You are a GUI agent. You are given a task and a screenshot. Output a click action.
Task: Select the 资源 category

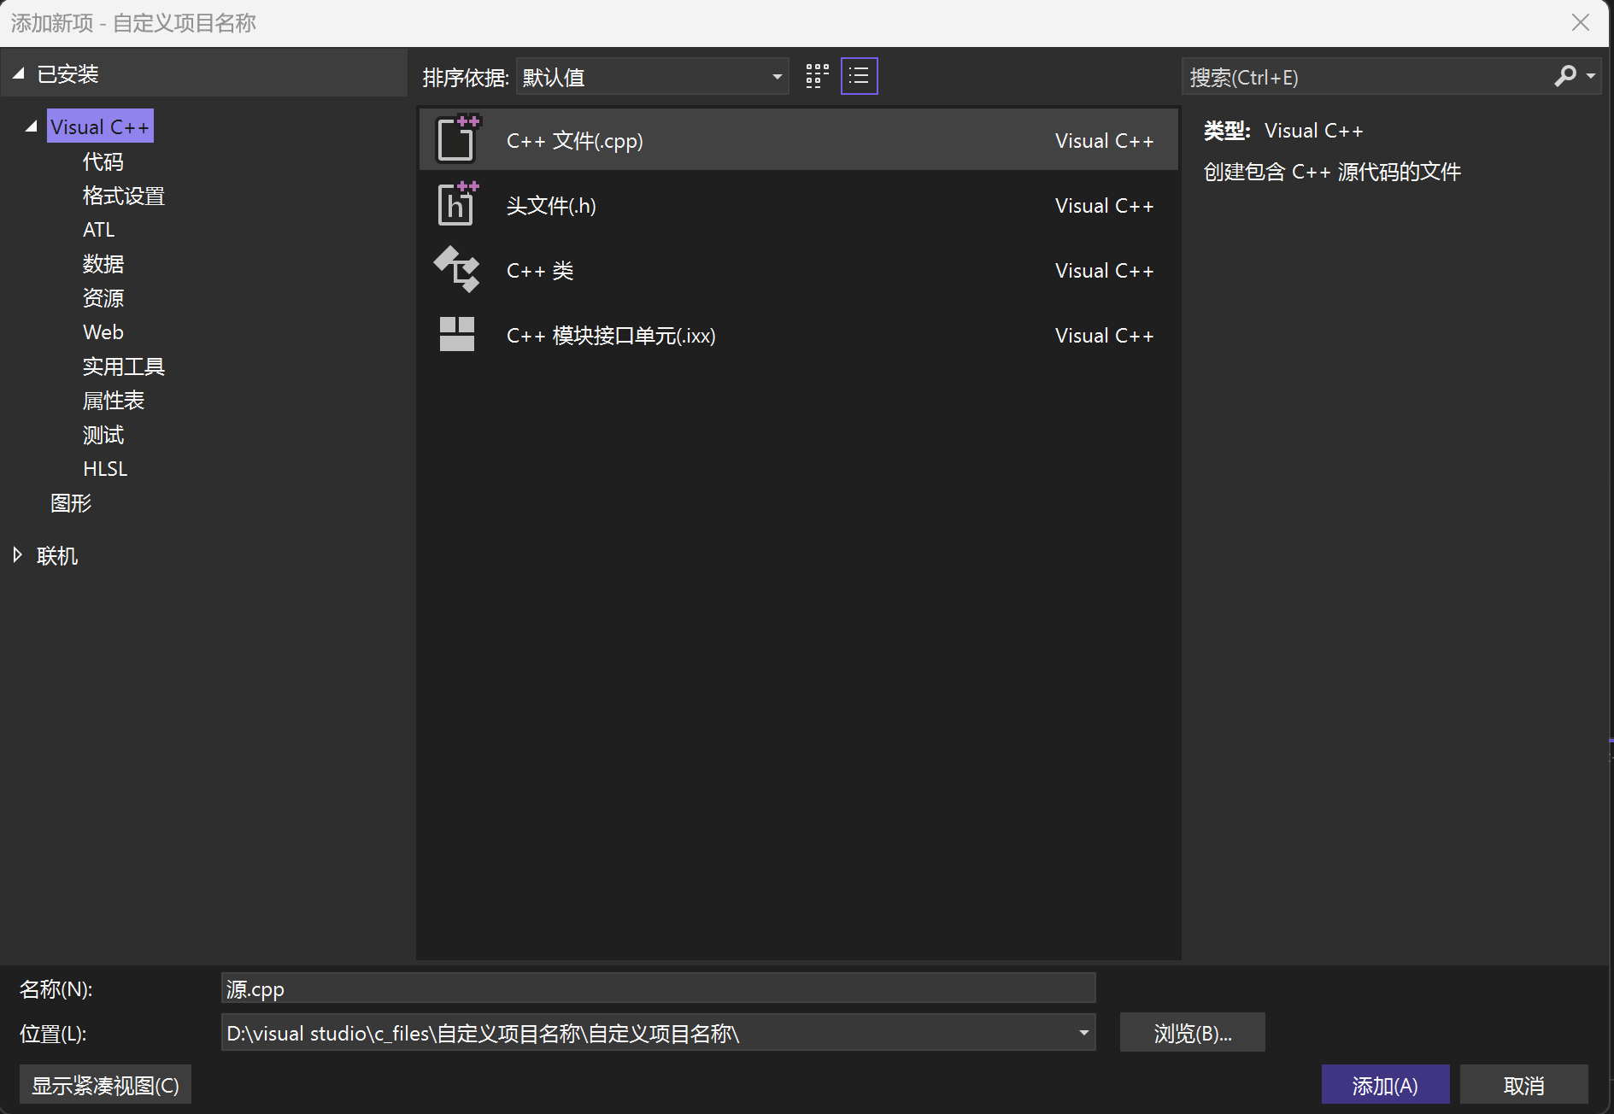(x=103, y=298)
